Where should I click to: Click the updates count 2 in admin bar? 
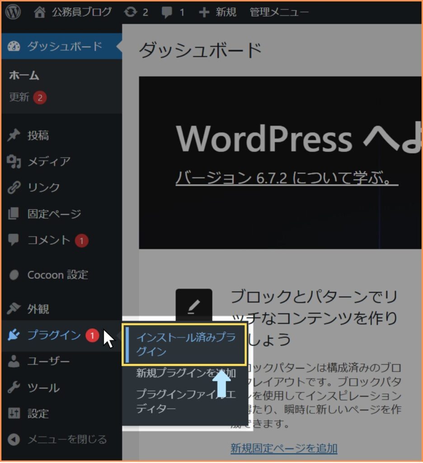click(x=145, y=12)
